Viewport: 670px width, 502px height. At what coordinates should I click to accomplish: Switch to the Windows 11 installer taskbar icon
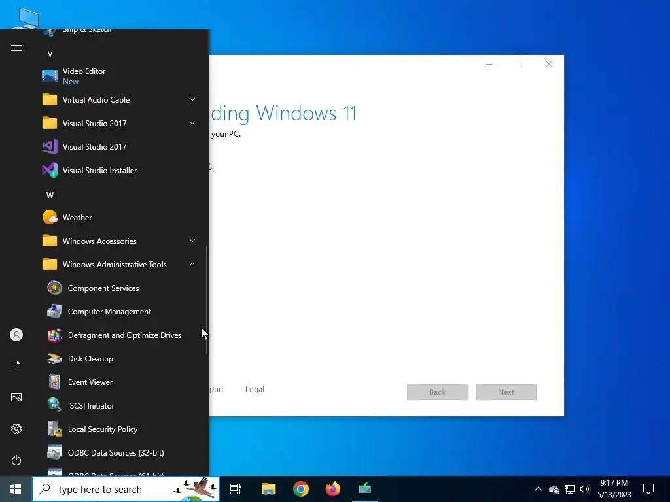pos(365,489)
